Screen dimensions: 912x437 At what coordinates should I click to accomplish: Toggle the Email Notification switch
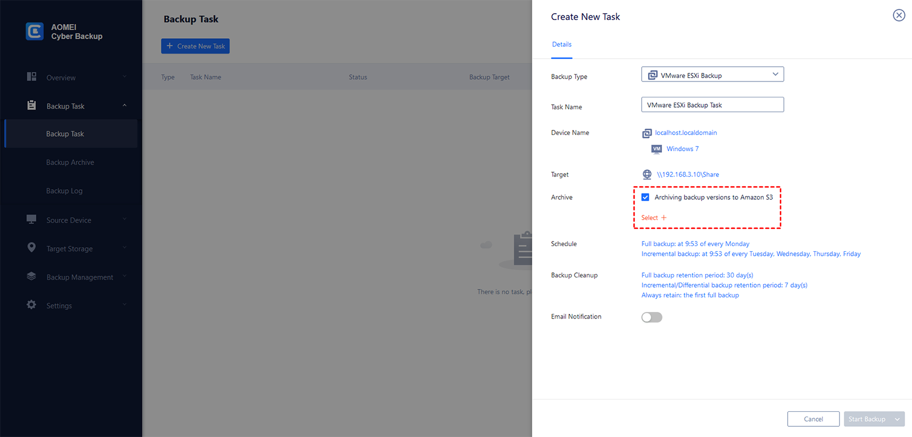tap(652, 317)
